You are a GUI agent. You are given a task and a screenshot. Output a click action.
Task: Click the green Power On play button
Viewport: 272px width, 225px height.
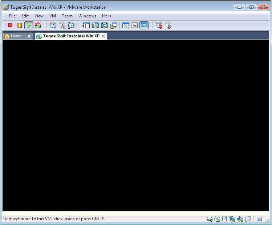click(x=29, y=25)
